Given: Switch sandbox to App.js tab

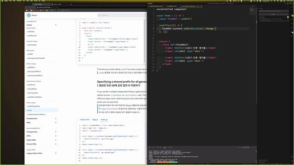Looking at the screenshot, I should 95,120.
